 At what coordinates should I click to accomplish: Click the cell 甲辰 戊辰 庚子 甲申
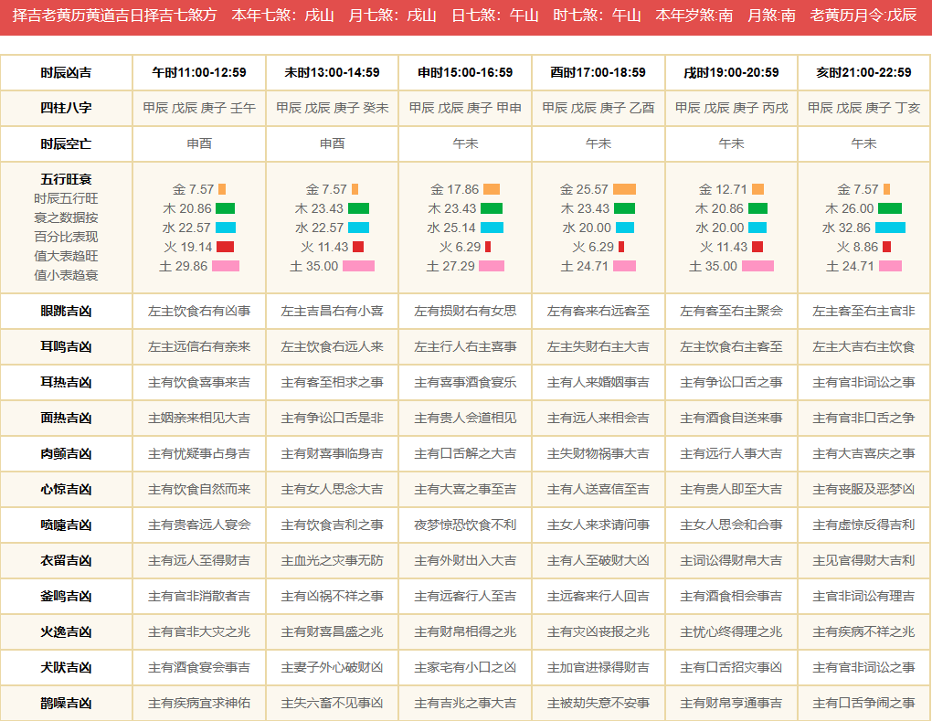click(465, 108)
